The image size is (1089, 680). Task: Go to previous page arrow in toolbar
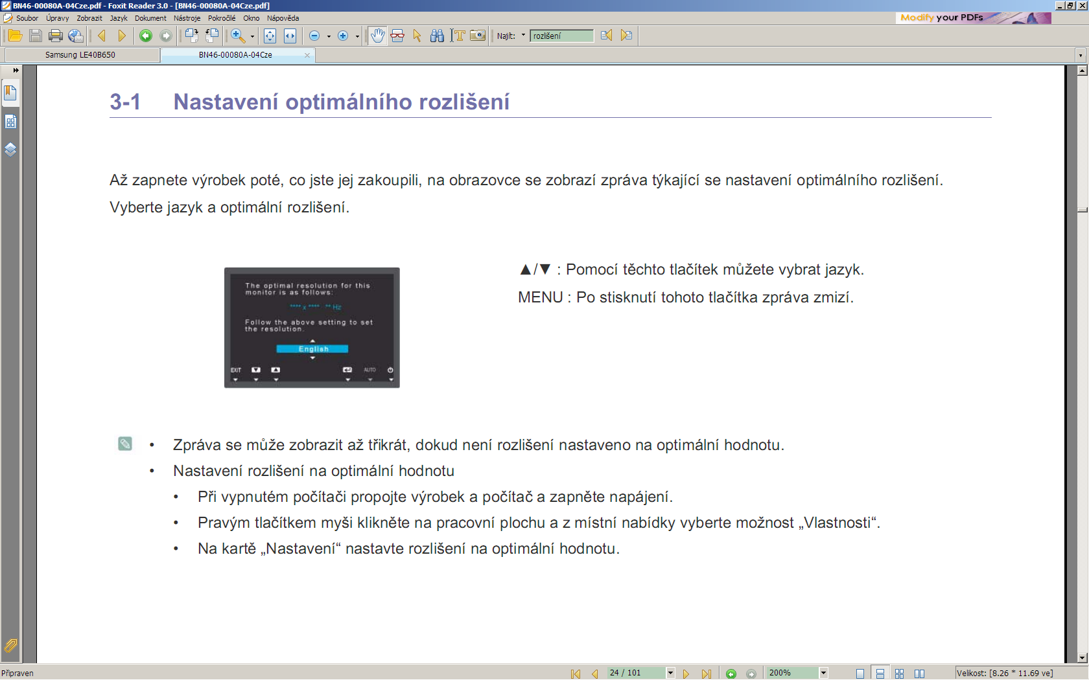(x=102, y=36)
